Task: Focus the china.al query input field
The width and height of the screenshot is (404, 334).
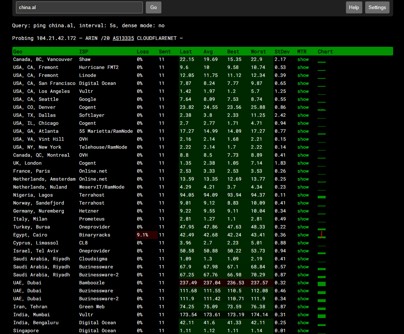Action: point(79,7)
